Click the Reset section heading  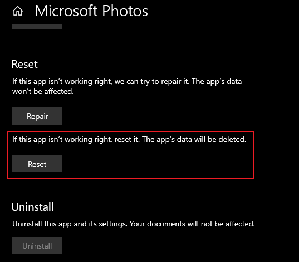pyautogui.click(x=24, y=64)
